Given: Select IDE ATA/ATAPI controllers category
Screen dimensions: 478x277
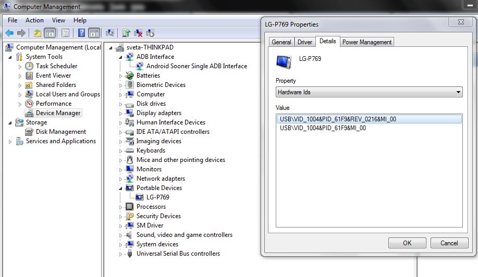Looking at the screenshot, I should click(x=173, y=132).
